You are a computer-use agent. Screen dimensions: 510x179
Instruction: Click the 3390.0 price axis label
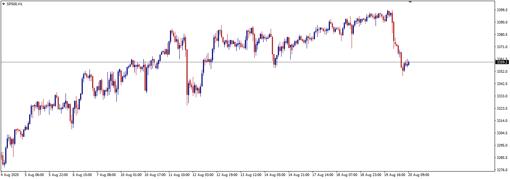click(x=502, y=22)
